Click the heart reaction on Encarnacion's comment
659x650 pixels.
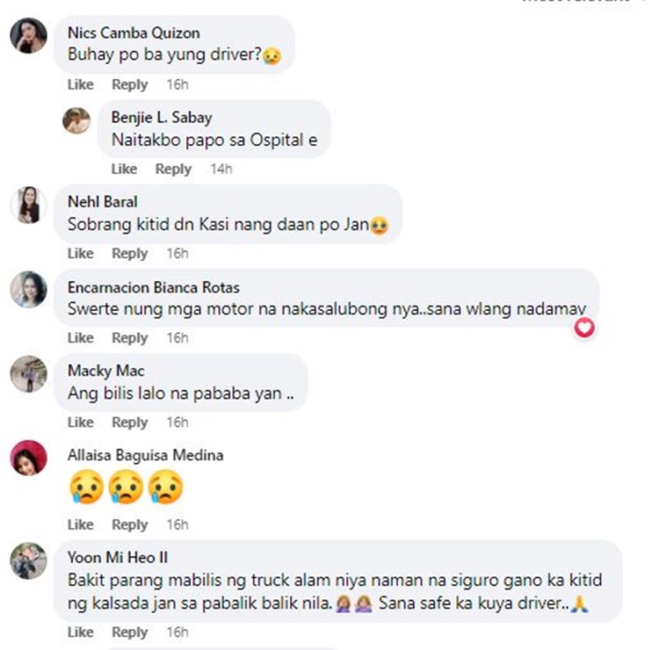click(584, 328)
